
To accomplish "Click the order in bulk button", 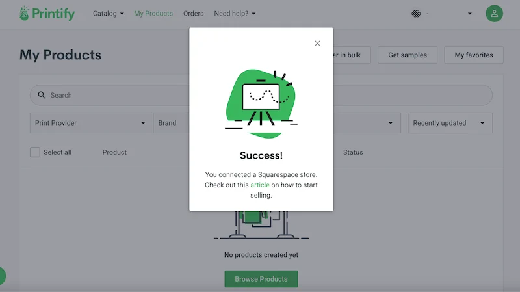I will pyautogui.click(x=352, y=55).
